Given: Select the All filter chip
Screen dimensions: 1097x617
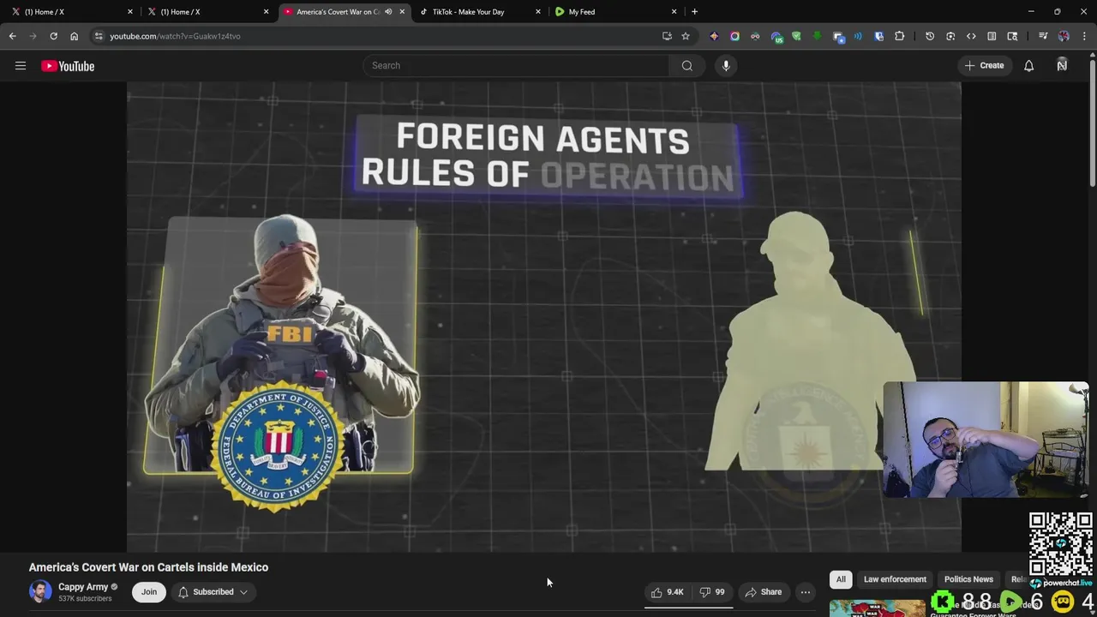Looking at the screenshot, I should click(841, 579).
